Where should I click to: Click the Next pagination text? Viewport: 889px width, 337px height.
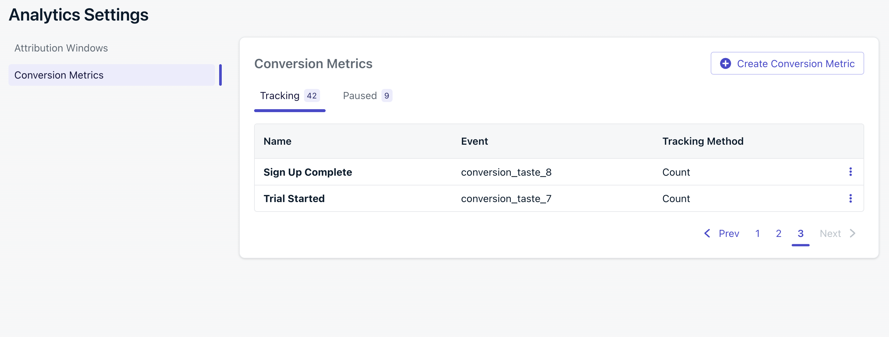point(830,233)
